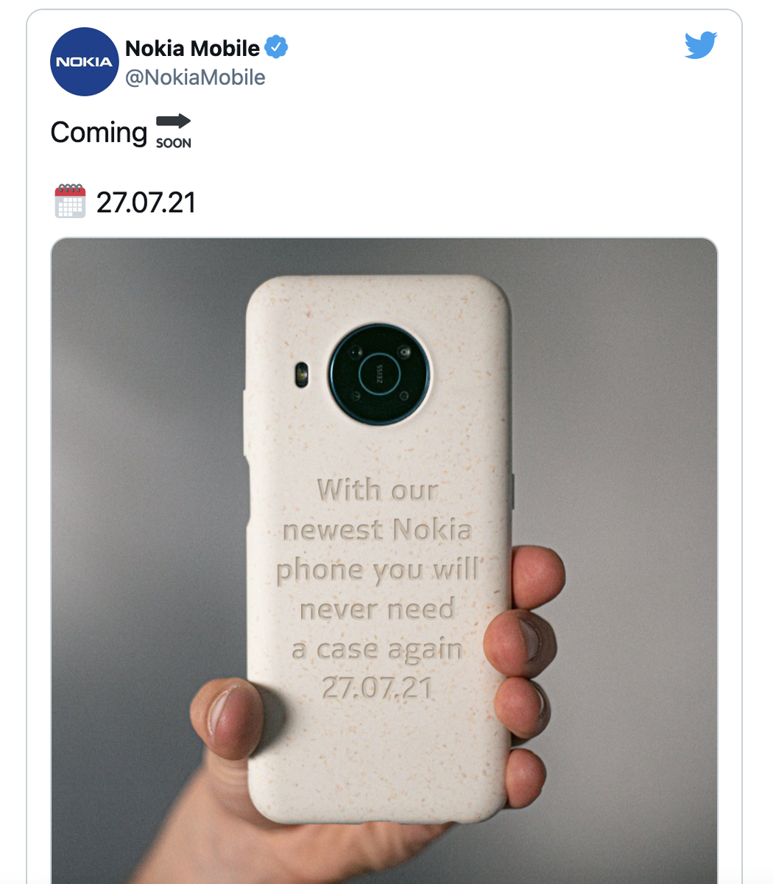Click the blue verified badge
The height and width of the screenshot is (884, 773).
pos(276,47)
